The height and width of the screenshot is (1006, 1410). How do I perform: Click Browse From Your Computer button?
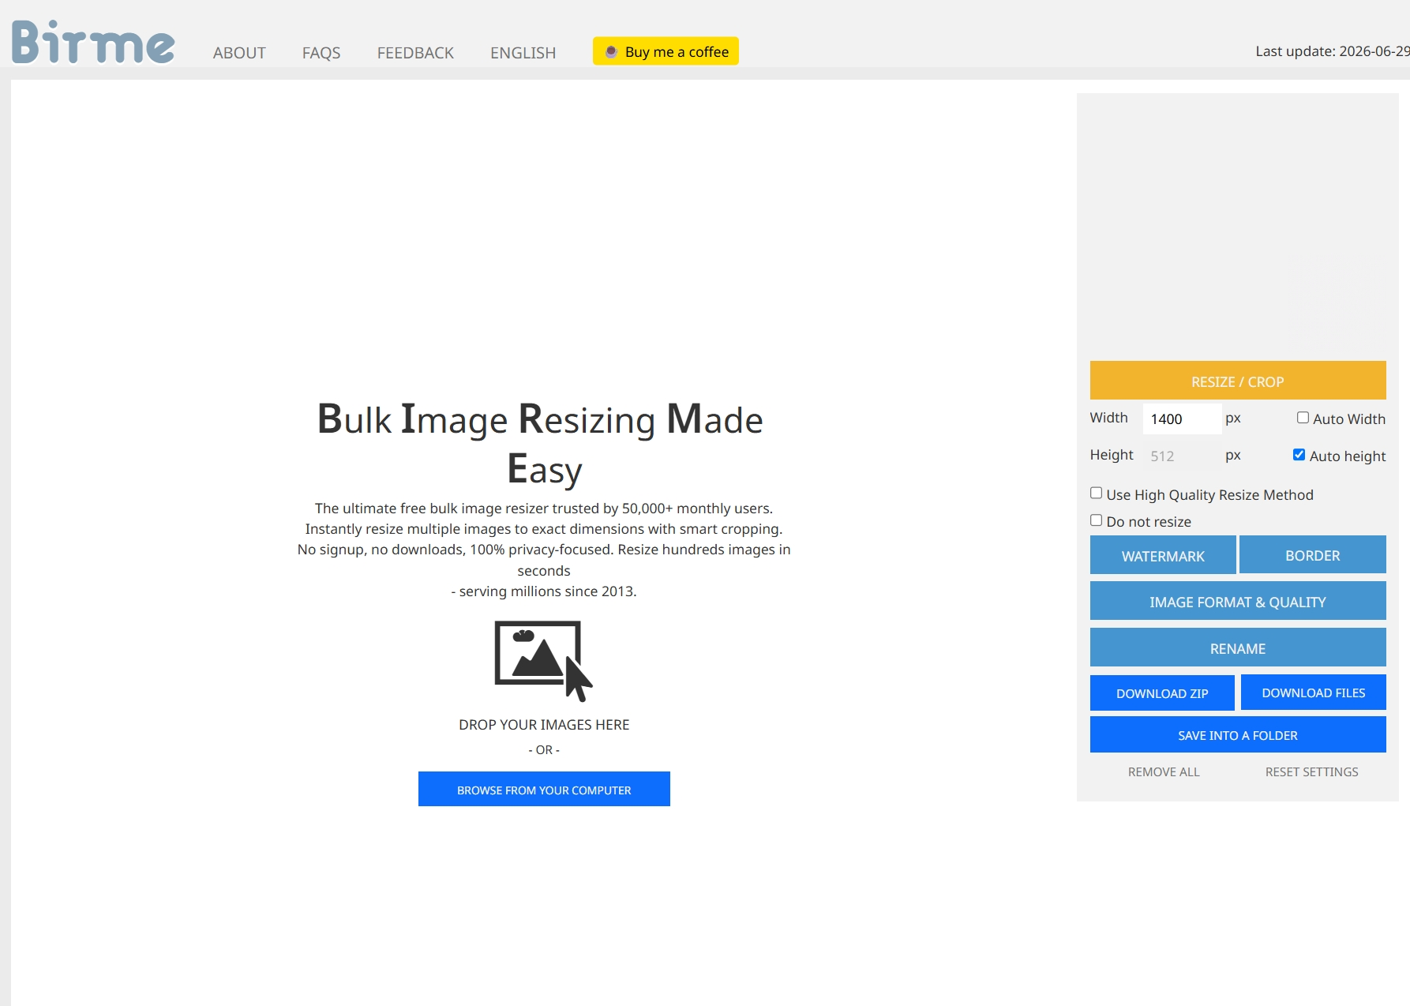pos(544,789)
